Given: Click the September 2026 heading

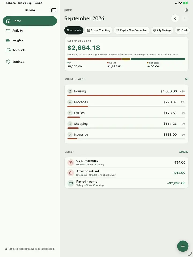Looking at the screenshot, I should coord(84,18).
